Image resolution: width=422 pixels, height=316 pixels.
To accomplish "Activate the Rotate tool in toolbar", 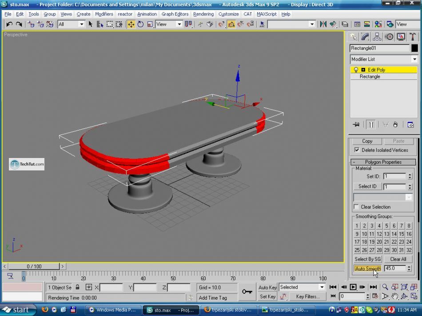I will click(140, 24).
